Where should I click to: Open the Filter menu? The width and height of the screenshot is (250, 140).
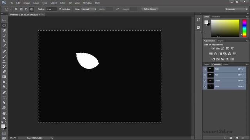point(62,3)
